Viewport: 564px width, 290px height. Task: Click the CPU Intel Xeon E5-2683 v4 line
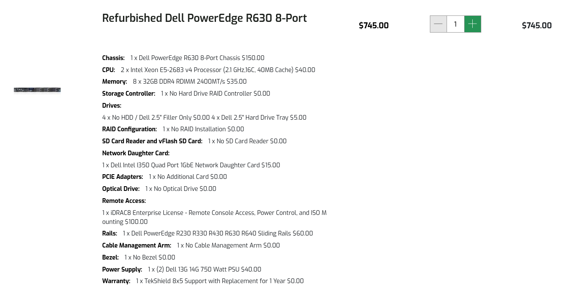(x=208, y=70)
